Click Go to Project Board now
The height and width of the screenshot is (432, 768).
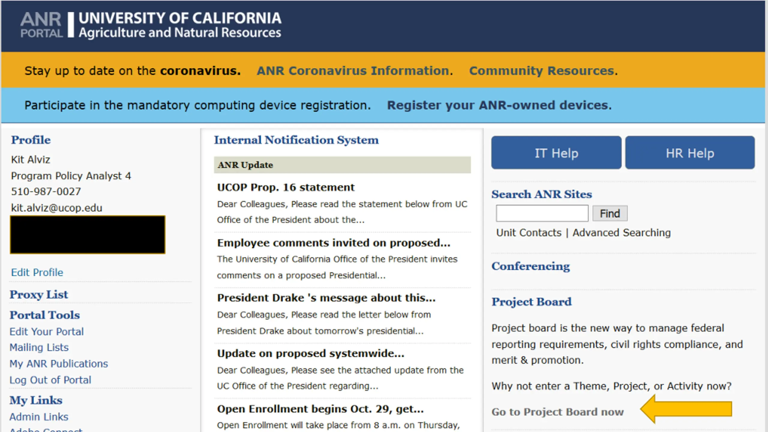point(557,412)
